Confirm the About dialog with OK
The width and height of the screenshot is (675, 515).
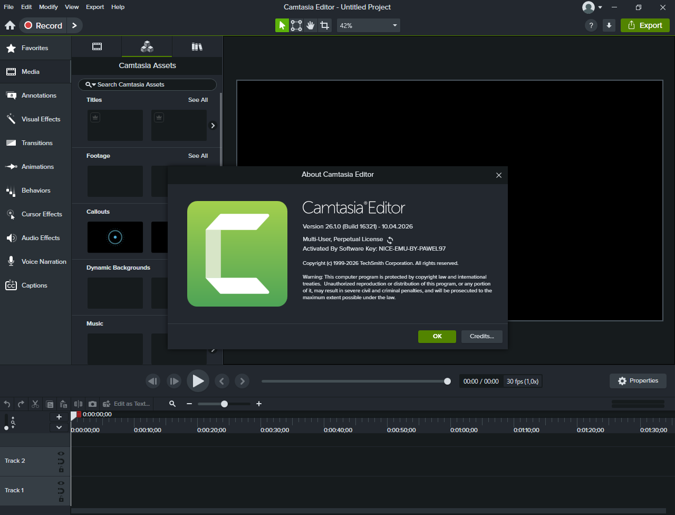pos(437,337)
